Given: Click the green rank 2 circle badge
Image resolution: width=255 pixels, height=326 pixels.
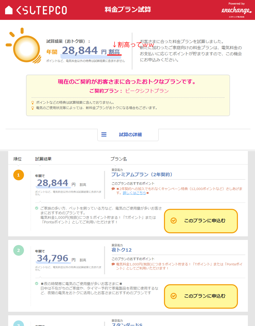Looking at the screenshot, I should (x=18, y=250).
